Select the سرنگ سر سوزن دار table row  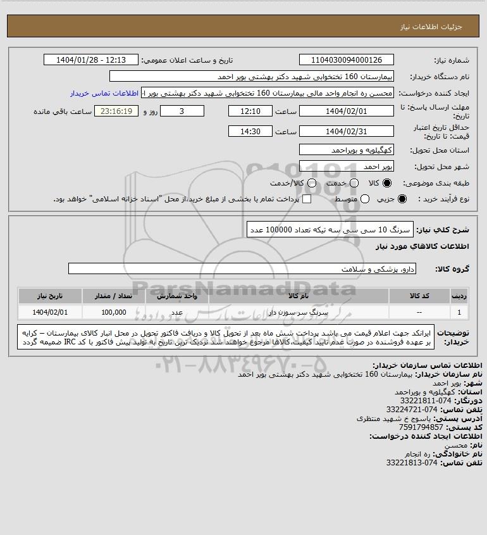coord(244,312)
